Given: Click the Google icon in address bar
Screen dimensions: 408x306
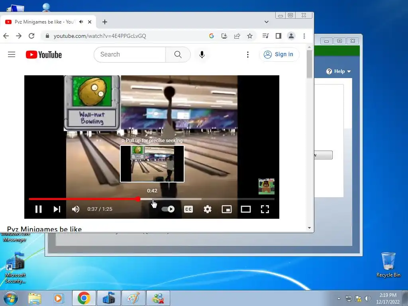Looking at the screenshot, I should [x=212, y=36].
